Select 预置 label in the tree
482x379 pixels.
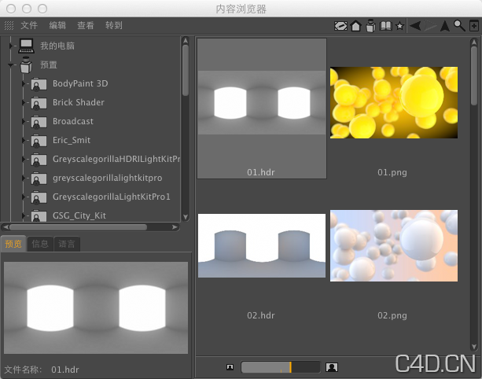point(49,64)
